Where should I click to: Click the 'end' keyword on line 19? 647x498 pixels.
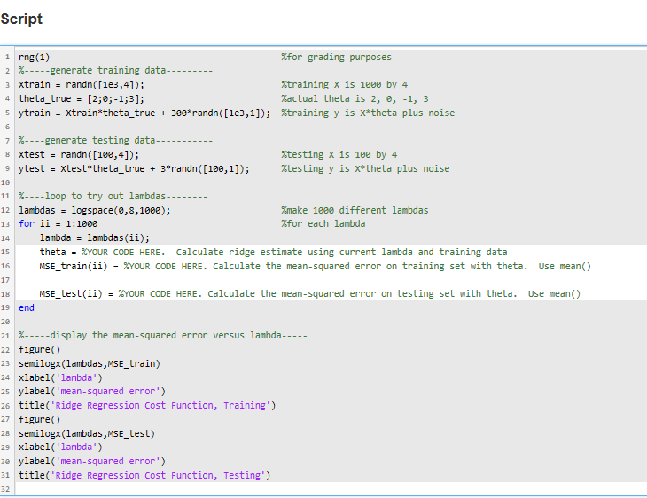[27, 307]
